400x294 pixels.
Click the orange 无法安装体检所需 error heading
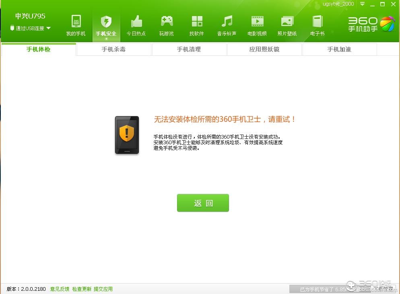click(225, 119)
